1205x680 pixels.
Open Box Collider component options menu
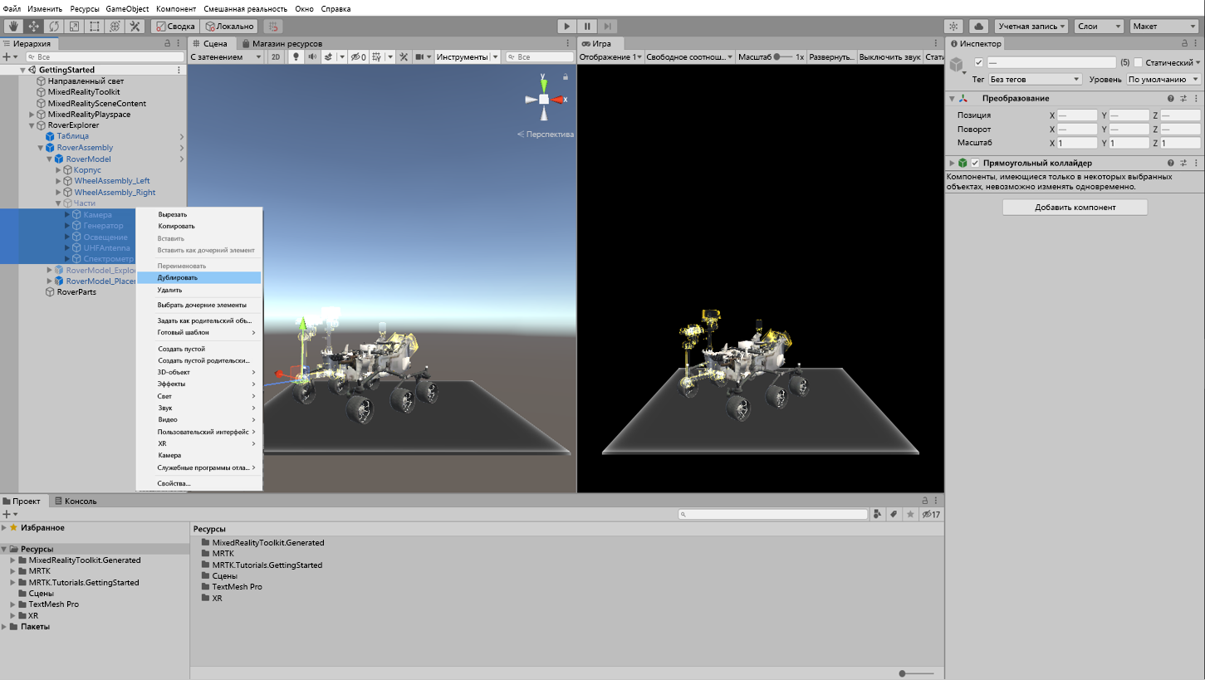tap(1196, 164)
